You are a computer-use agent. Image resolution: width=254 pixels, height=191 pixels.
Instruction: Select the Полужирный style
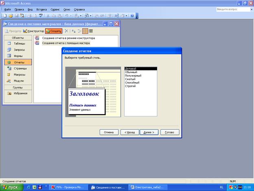click(141, 76)
